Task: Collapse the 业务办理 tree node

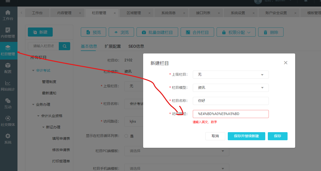Action: [x=33, y=104]
